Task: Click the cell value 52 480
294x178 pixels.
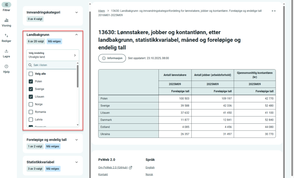Action: (269, 106)
